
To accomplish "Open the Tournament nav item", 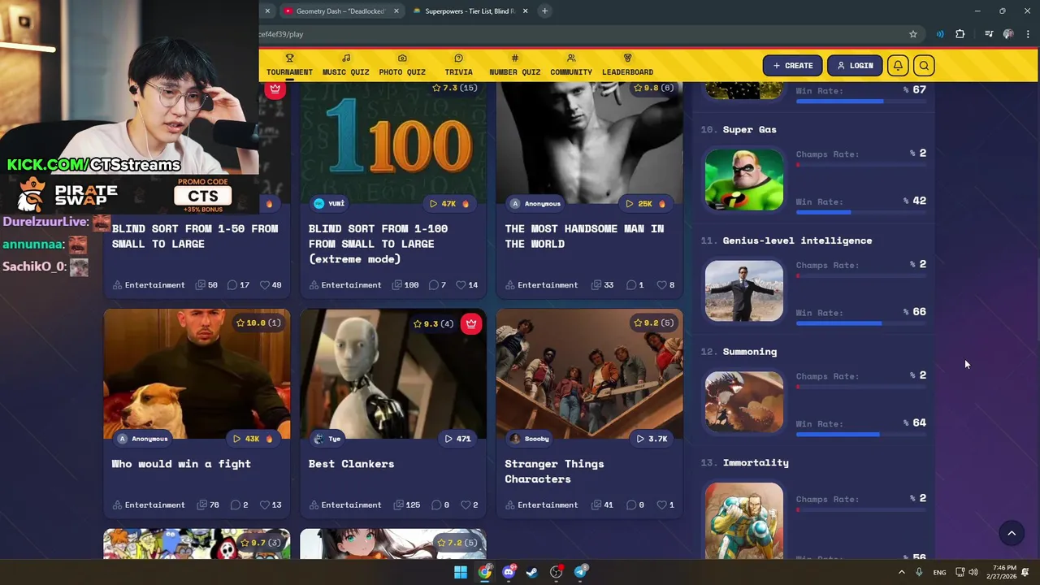I will coord(289,65).
